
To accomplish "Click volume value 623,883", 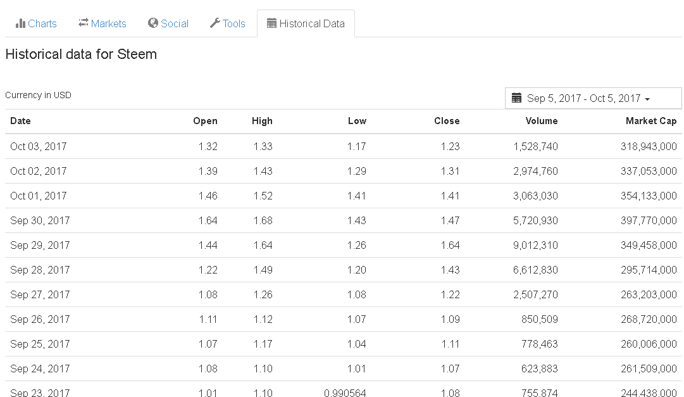I will pyautogui.click(x=540, y=369).
